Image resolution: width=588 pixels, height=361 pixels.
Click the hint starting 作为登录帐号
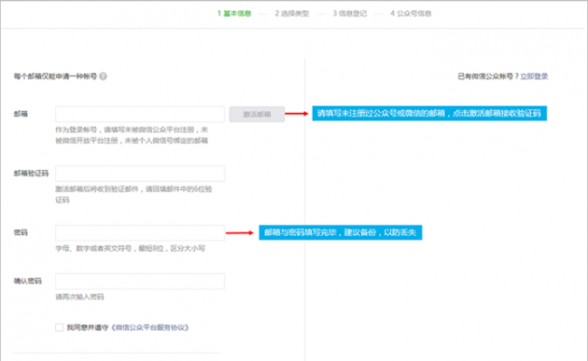132,135
